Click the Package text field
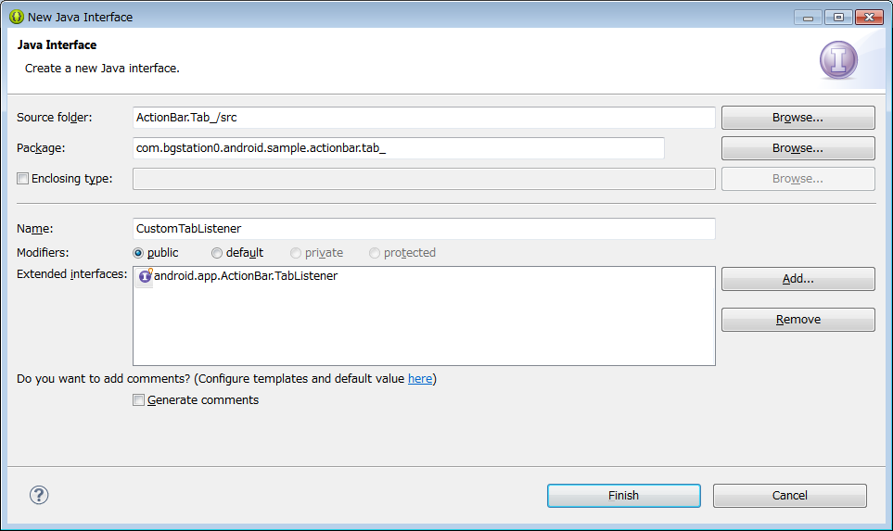The width and height of the screenshot is (893, 531). 398,148
